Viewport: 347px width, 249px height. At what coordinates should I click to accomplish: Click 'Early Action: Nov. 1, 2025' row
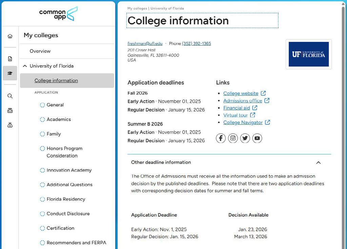[x=159, y=229]
